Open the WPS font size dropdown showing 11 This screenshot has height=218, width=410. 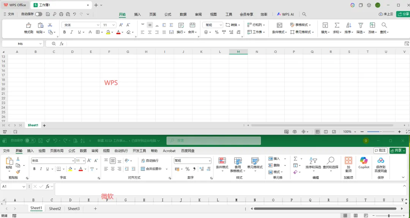[114, 25]
